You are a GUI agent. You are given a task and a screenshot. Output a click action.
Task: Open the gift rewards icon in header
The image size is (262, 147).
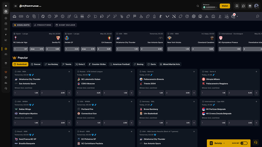coord(250,6)
